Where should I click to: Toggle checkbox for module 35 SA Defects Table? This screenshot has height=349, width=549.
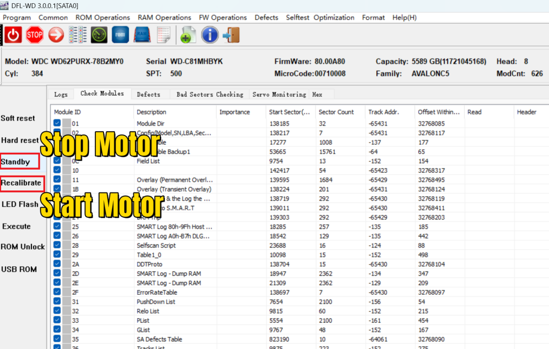(x=57, y=339)
